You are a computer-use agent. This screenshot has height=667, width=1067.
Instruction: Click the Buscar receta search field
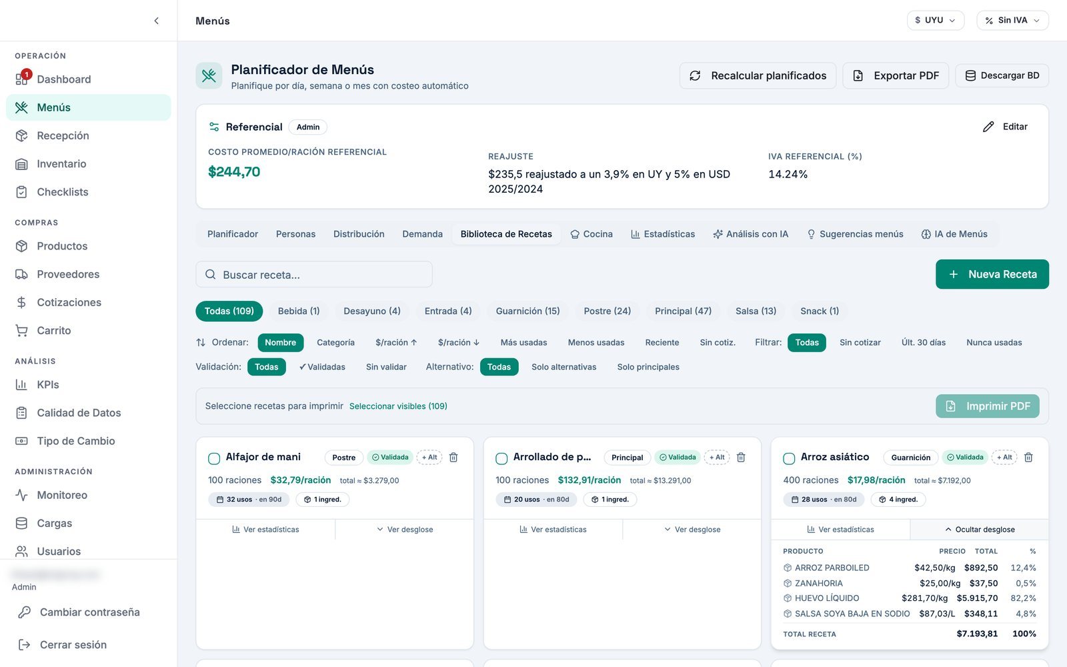[x=314, y=275]
